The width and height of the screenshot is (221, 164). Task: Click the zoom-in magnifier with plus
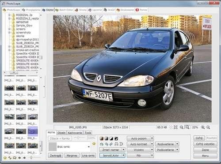pos(203,127)
